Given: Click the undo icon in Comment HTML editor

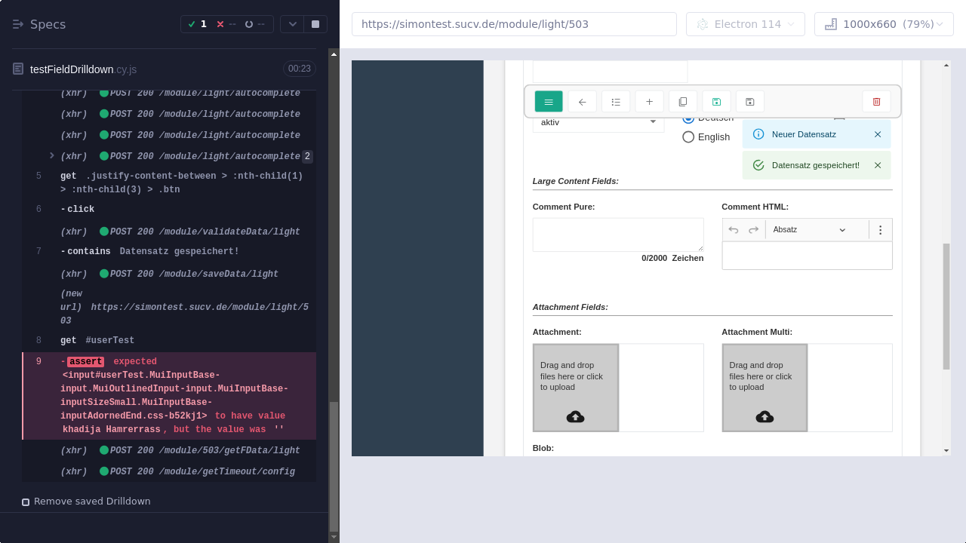Looking at the screenshot, I should 734,230.
